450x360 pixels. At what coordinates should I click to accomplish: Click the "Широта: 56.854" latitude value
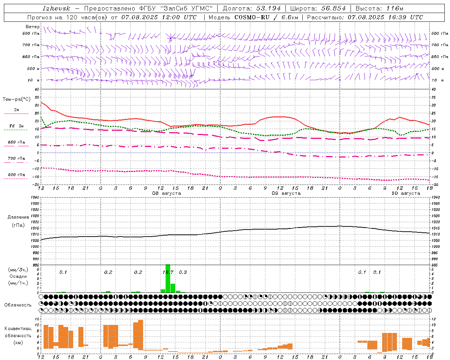coord(318,8)
